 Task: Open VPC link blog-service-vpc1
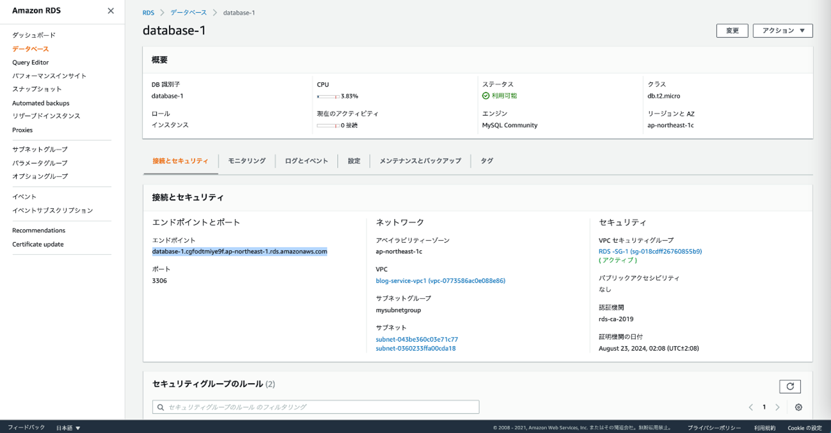[440, 281]
